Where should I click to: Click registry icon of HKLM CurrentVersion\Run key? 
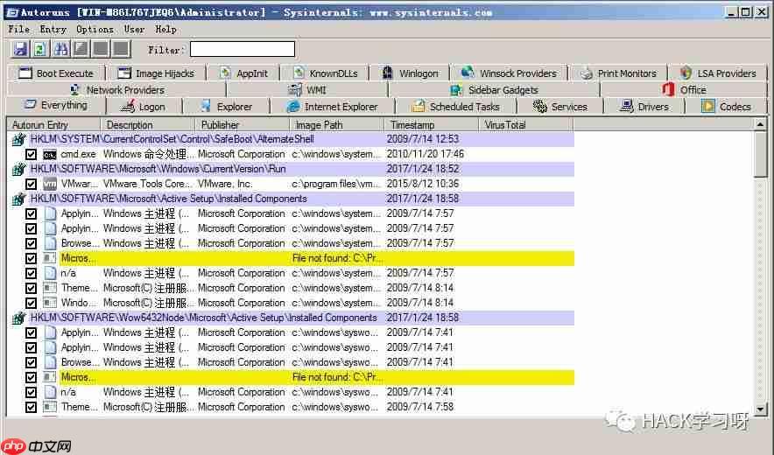tap(18, 169)
